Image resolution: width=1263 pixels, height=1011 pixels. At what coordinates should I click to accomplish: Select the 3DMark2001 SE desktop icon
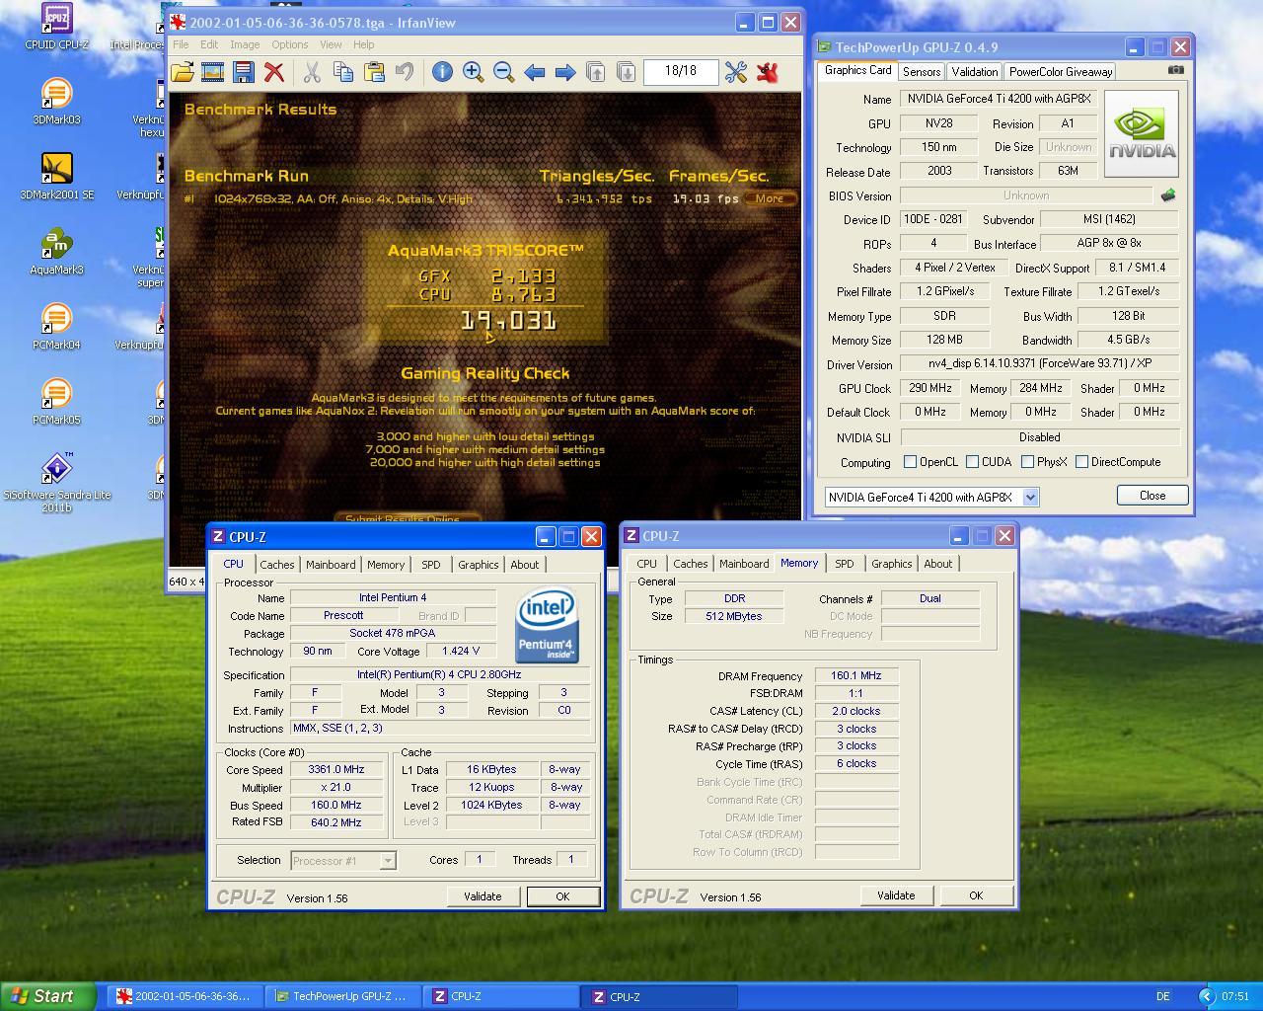[56, 176]
